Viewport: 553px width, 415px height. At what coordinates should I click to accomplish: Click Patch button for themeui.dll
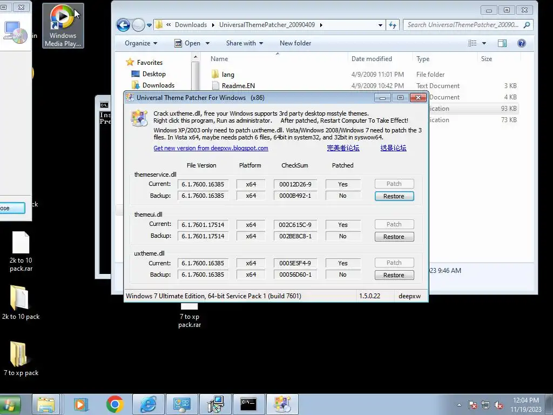[394, 224]
